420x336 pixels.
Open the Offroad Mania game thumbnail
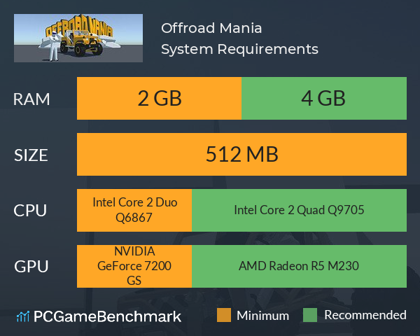(x=78, y=38)
